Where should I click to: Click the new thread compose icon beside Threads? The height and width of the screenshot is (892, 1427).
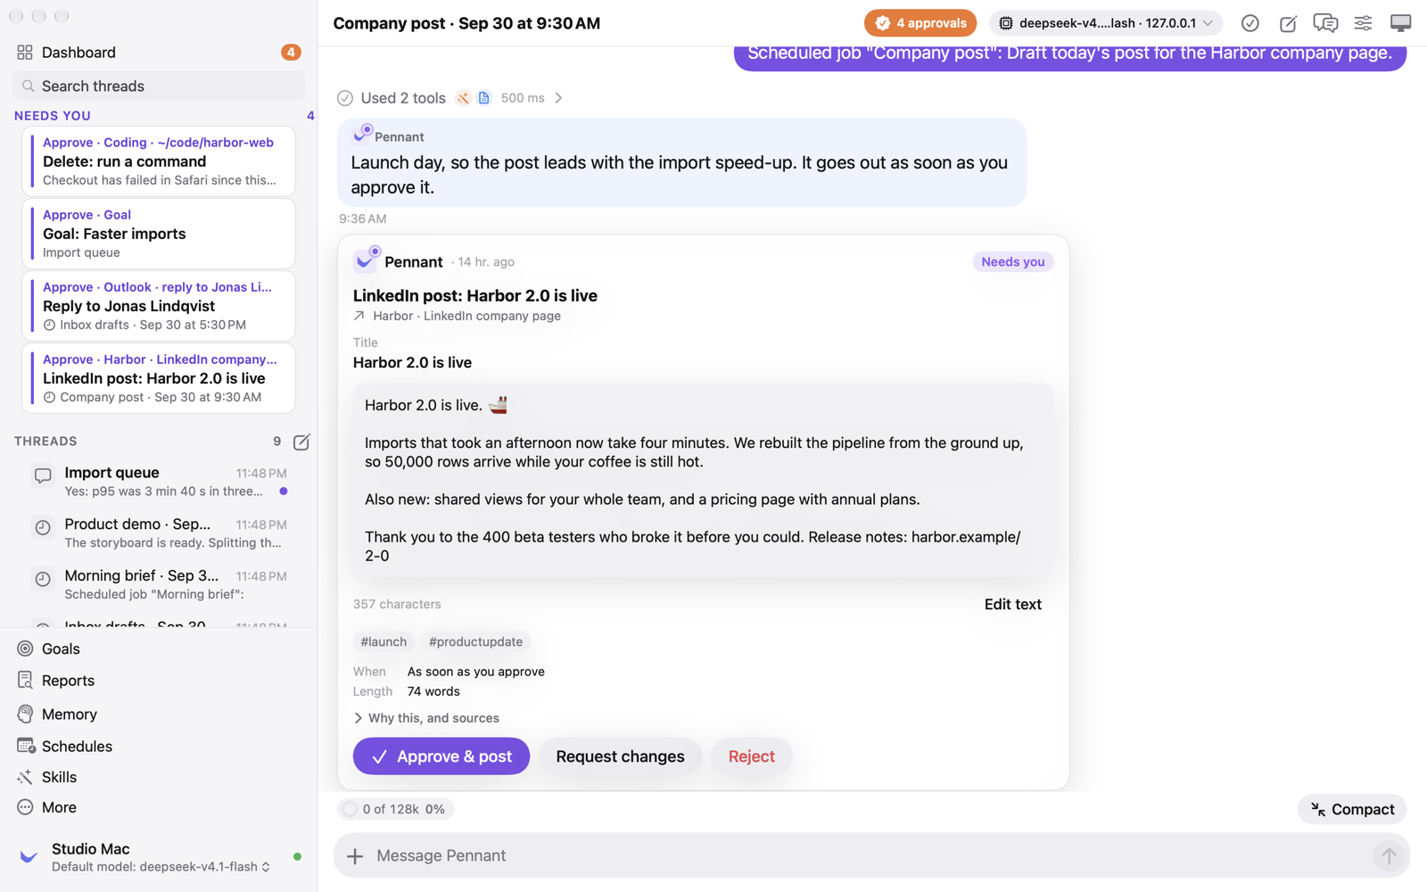click(x=301, y=442)
